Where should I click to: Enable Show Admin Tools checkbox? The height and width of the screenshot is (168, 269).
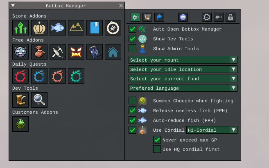click(x=133, y=49)
